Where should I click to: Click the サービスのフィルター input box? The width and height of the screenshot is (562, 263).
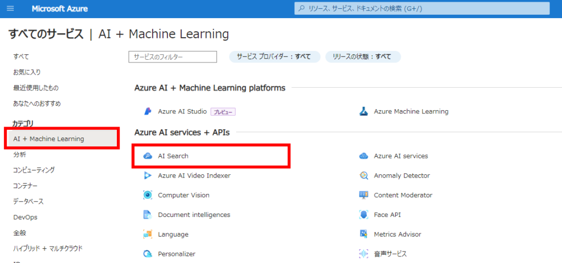[173, 56]
